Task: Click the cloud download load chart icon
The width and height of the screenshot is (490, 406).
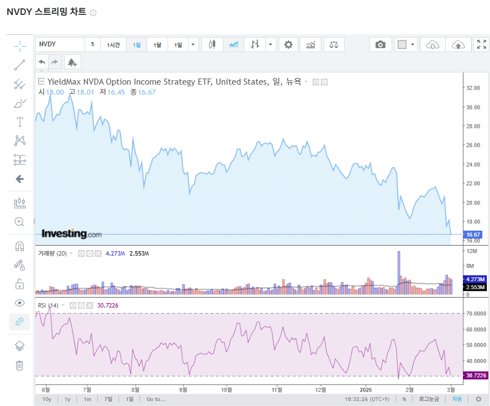Action: (433, 45)
